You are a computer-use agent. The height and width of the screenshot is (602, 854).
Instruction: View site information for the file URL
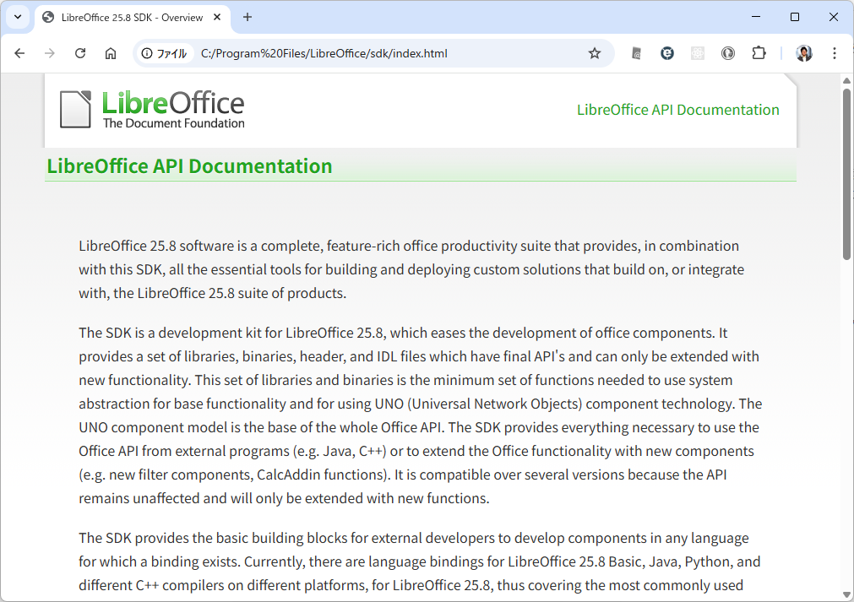(x=164, y=53)
